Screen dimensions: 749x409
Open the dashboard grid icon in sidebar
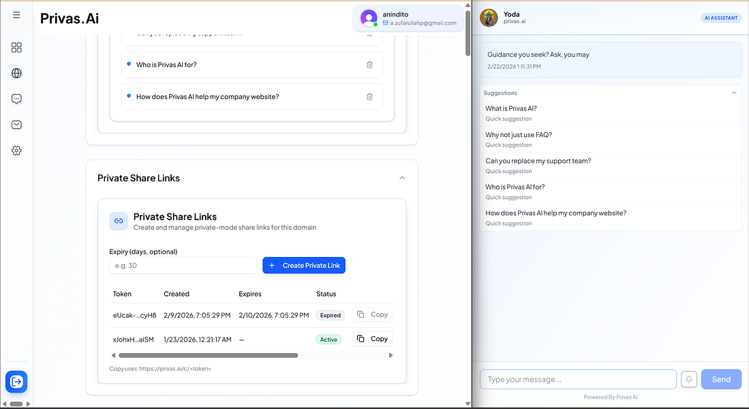[16, 47]
